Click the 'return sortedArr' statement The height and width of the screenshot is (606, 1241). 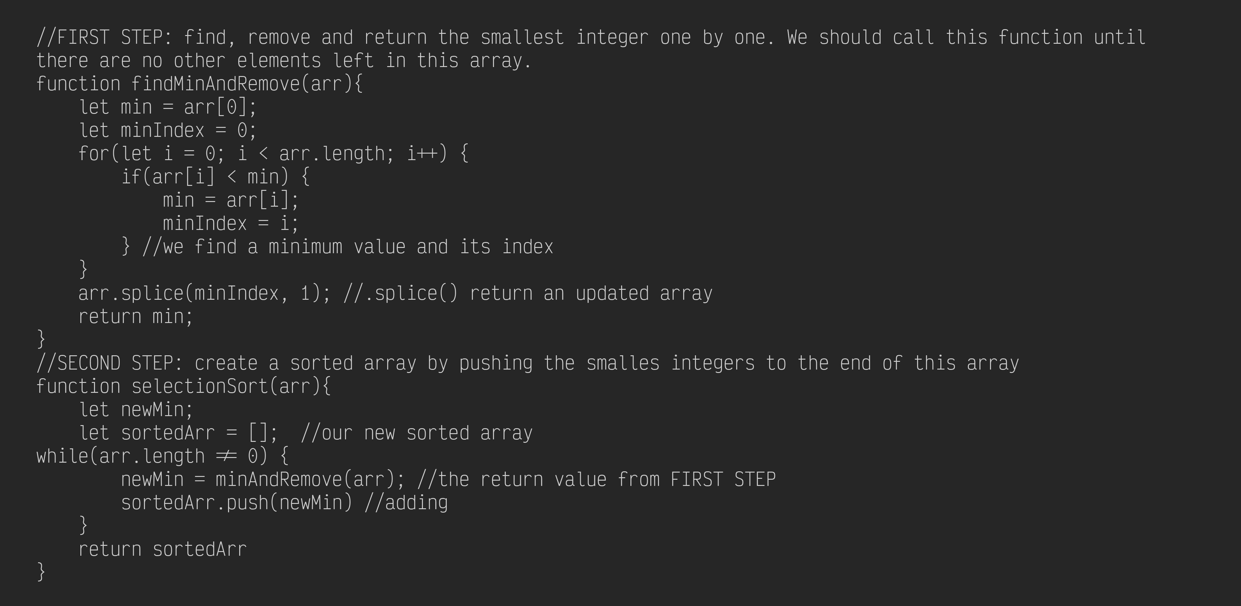(x=162, y=549)
